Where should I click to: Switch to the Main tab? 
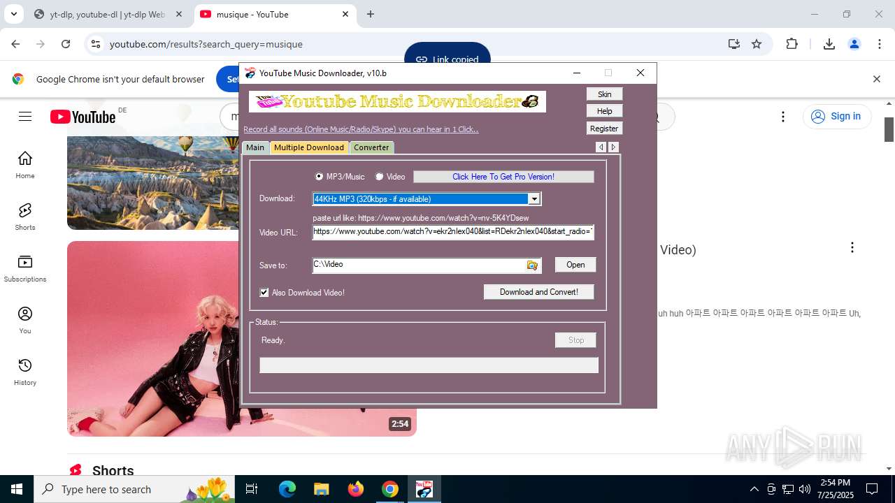[255, 147]
